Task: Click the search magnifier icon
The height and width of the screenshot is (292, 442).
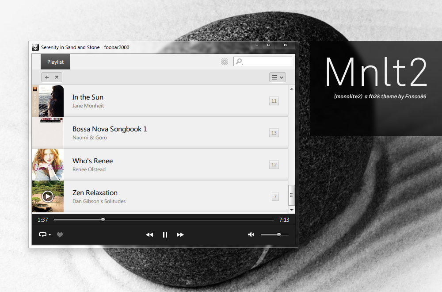Action: point(239,61)
